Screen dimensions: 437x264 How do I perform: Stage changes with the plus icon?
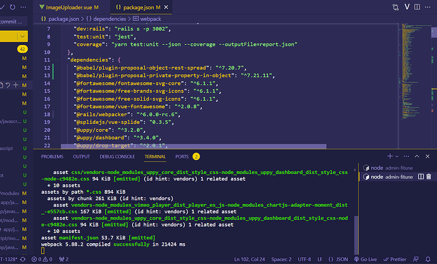coord(16,85)
